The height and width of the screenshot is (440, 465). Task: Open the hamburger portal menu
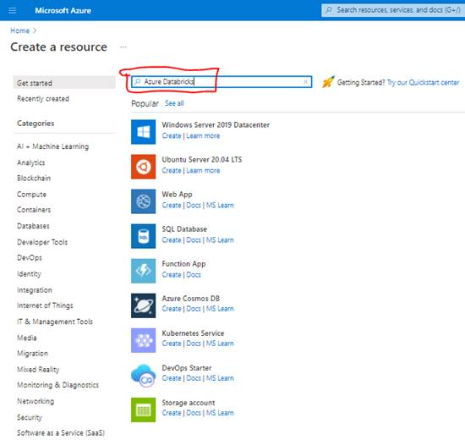click(x=13, y=11)
